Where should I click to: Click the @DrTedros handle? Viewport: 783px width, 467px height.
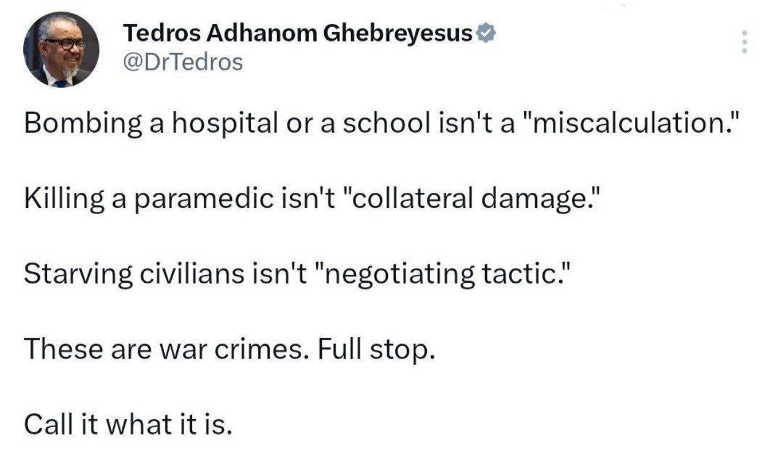[x=183, y=62]
